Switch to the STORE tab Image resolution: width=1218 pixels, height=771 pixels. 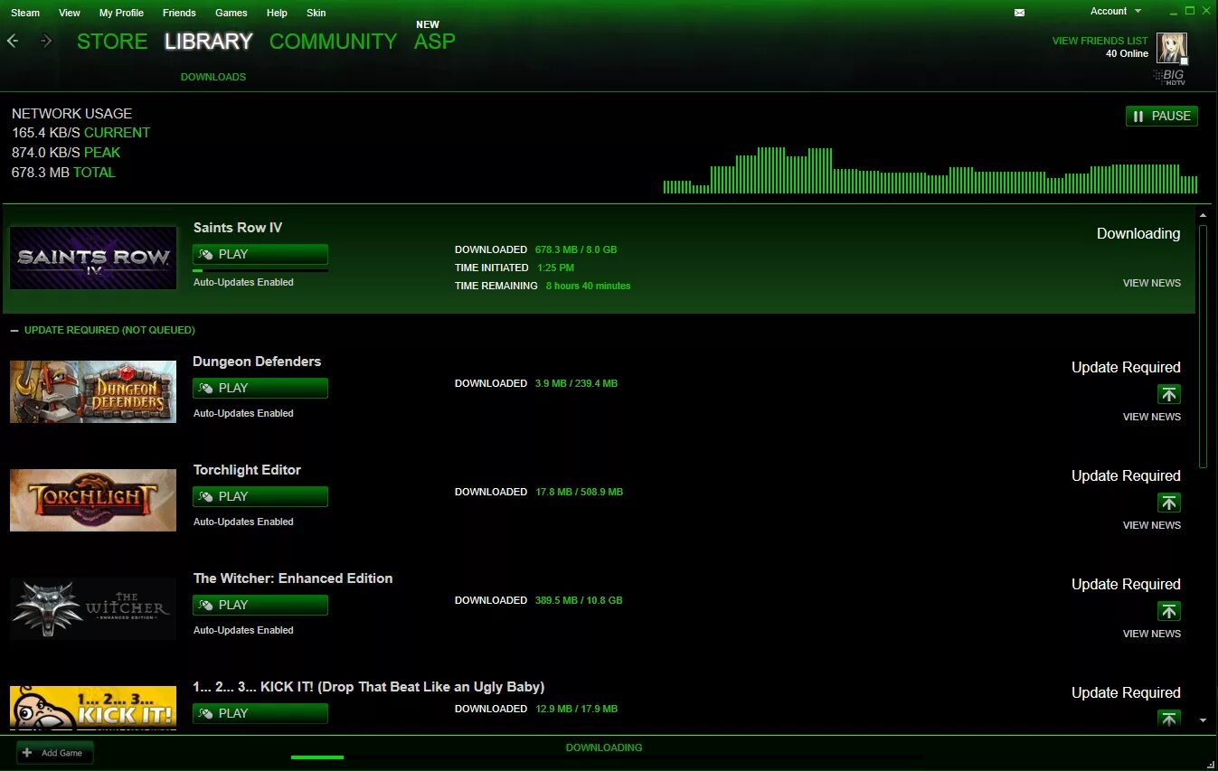click(x=112, y=42)
